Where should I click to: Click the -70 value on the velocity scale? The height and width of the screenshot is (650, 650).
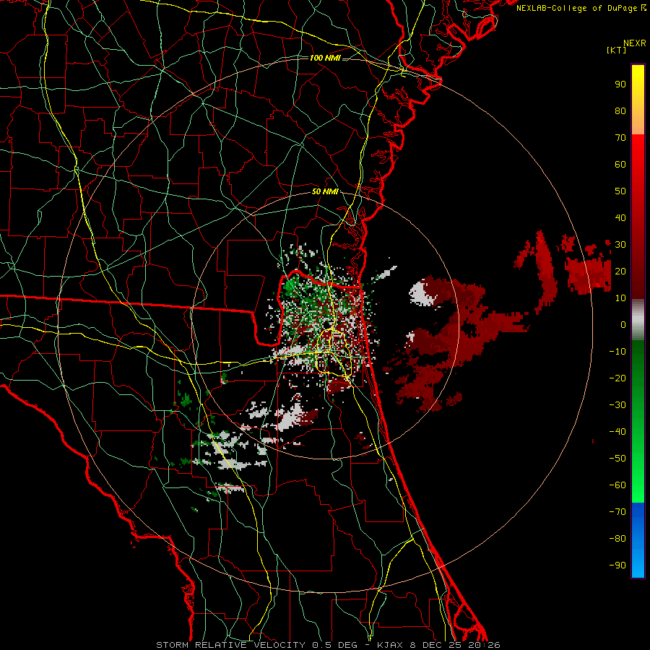(x=617, y=512)
